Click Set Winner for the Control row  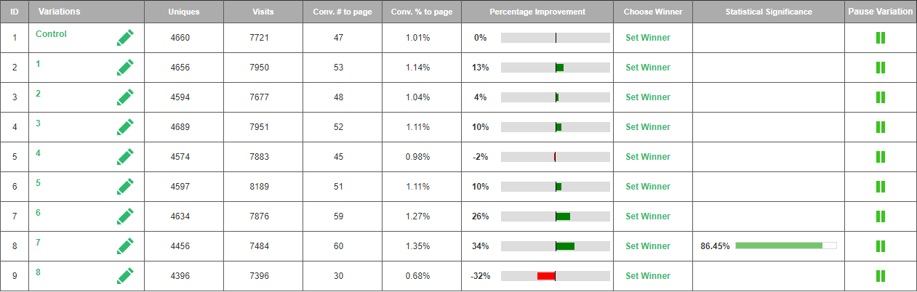coord(647,38)
